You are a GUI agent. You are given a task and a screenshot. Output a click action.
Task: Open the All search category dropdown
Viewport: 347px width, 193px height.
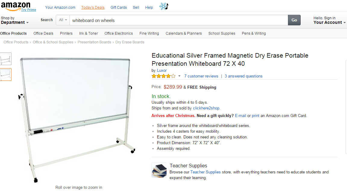tap(63, 20)
